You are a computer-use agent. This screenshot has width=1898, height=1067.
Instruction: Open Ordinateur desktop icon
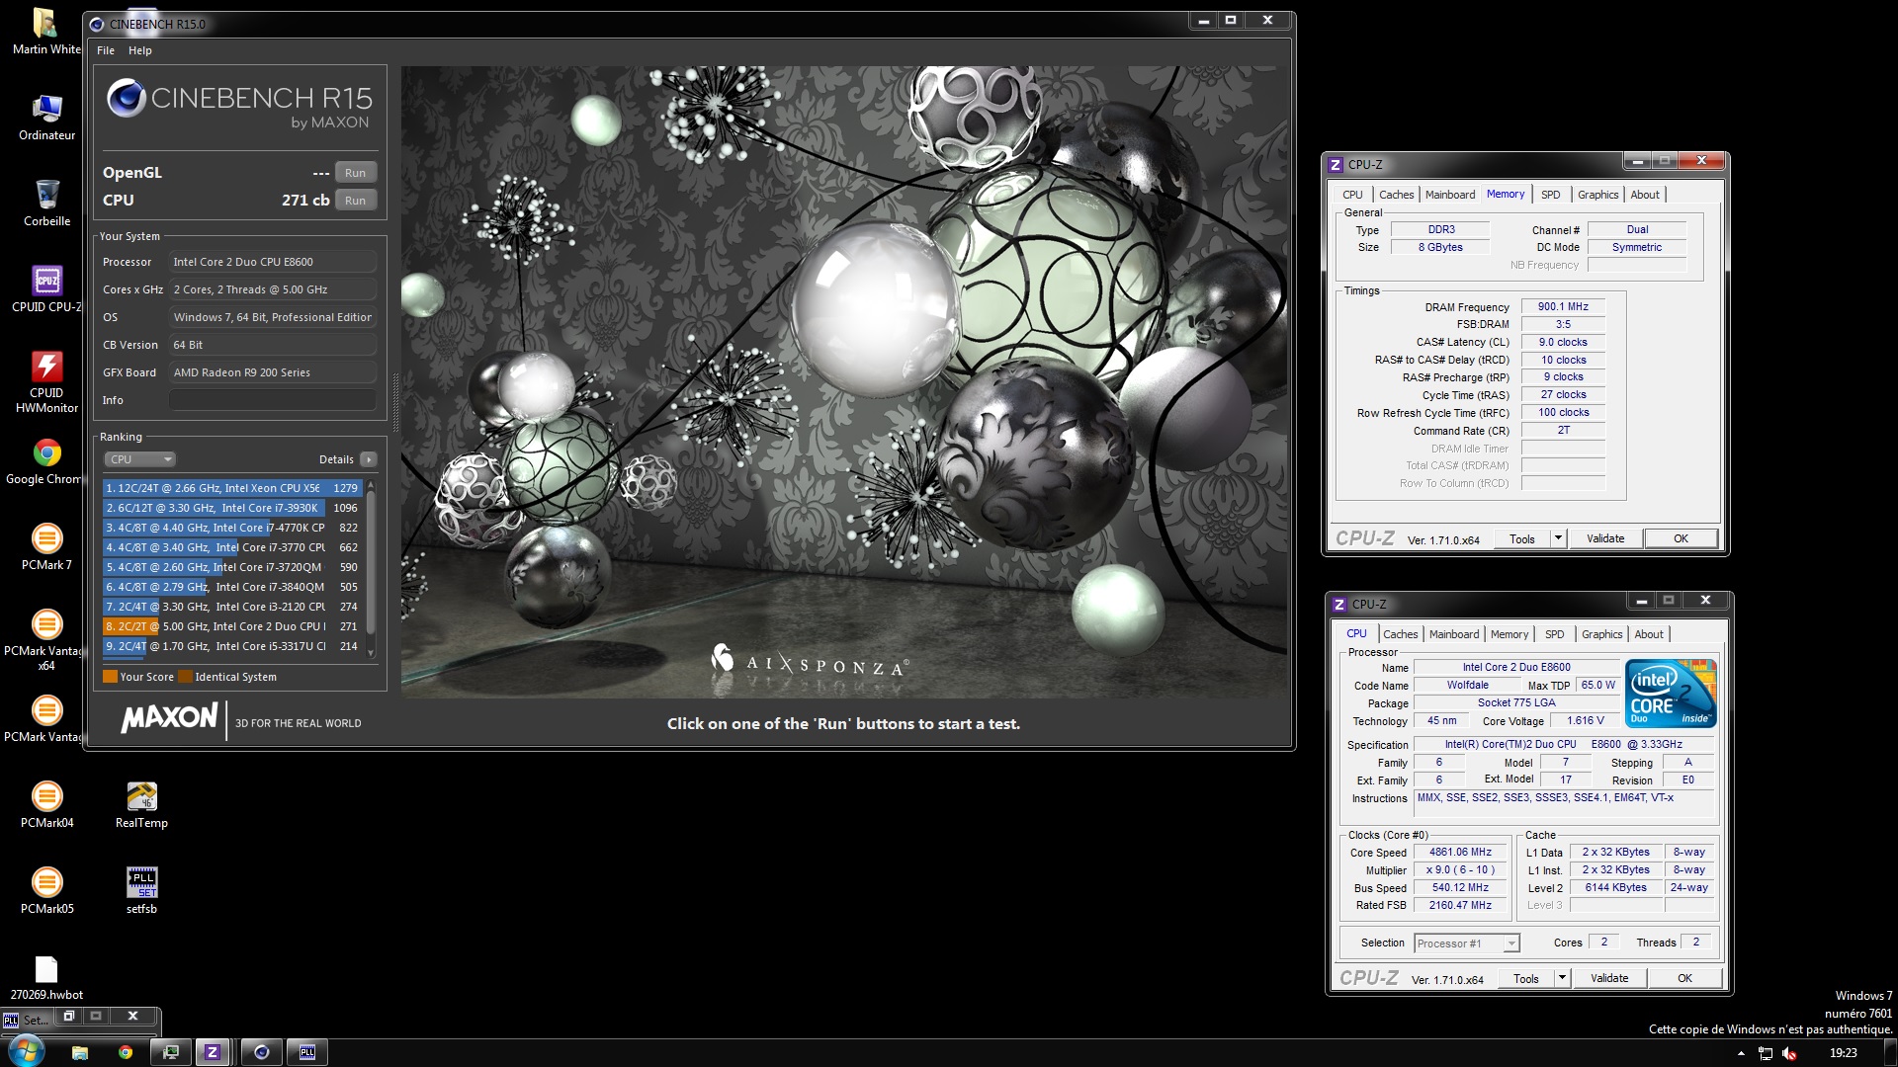[46, 118]
